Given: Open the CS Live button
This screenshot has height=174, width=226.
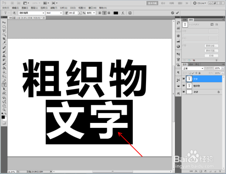Looking at the screenshot, I should [x=200, y=3].
